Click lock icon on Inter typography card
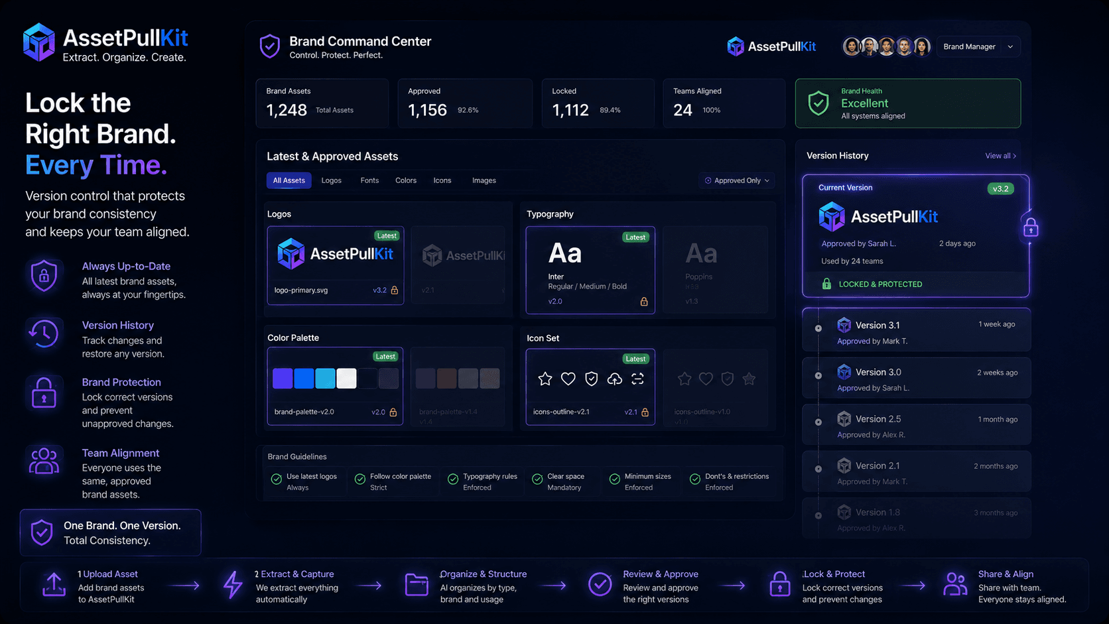This screenshot has height=624, width=1109. [643, 302]
